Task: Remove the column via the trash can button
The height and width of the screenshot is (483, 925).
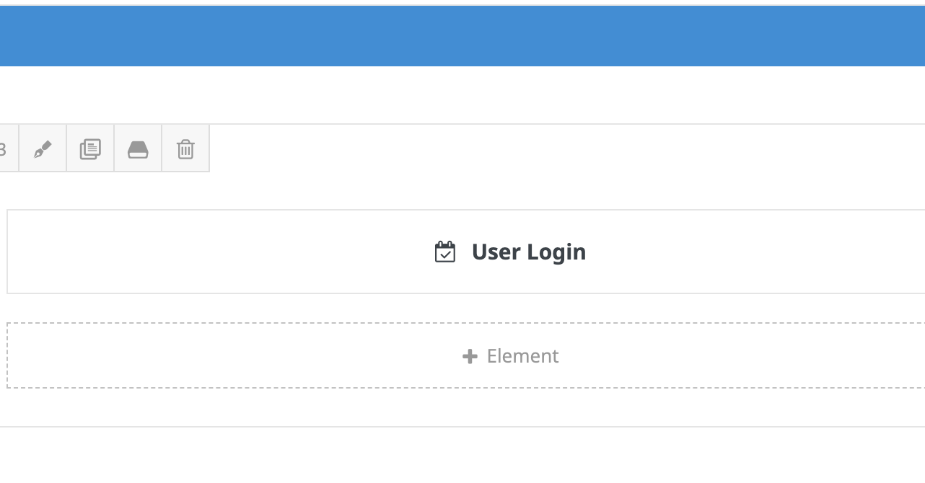Action: [185, 149]
